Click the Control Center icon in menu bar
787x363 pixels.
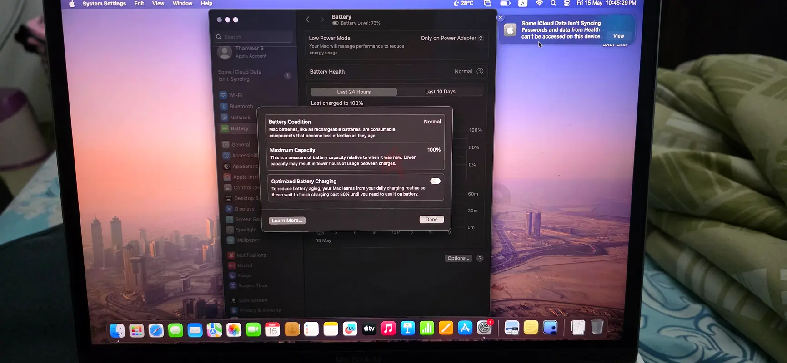[x=566, y=3]
